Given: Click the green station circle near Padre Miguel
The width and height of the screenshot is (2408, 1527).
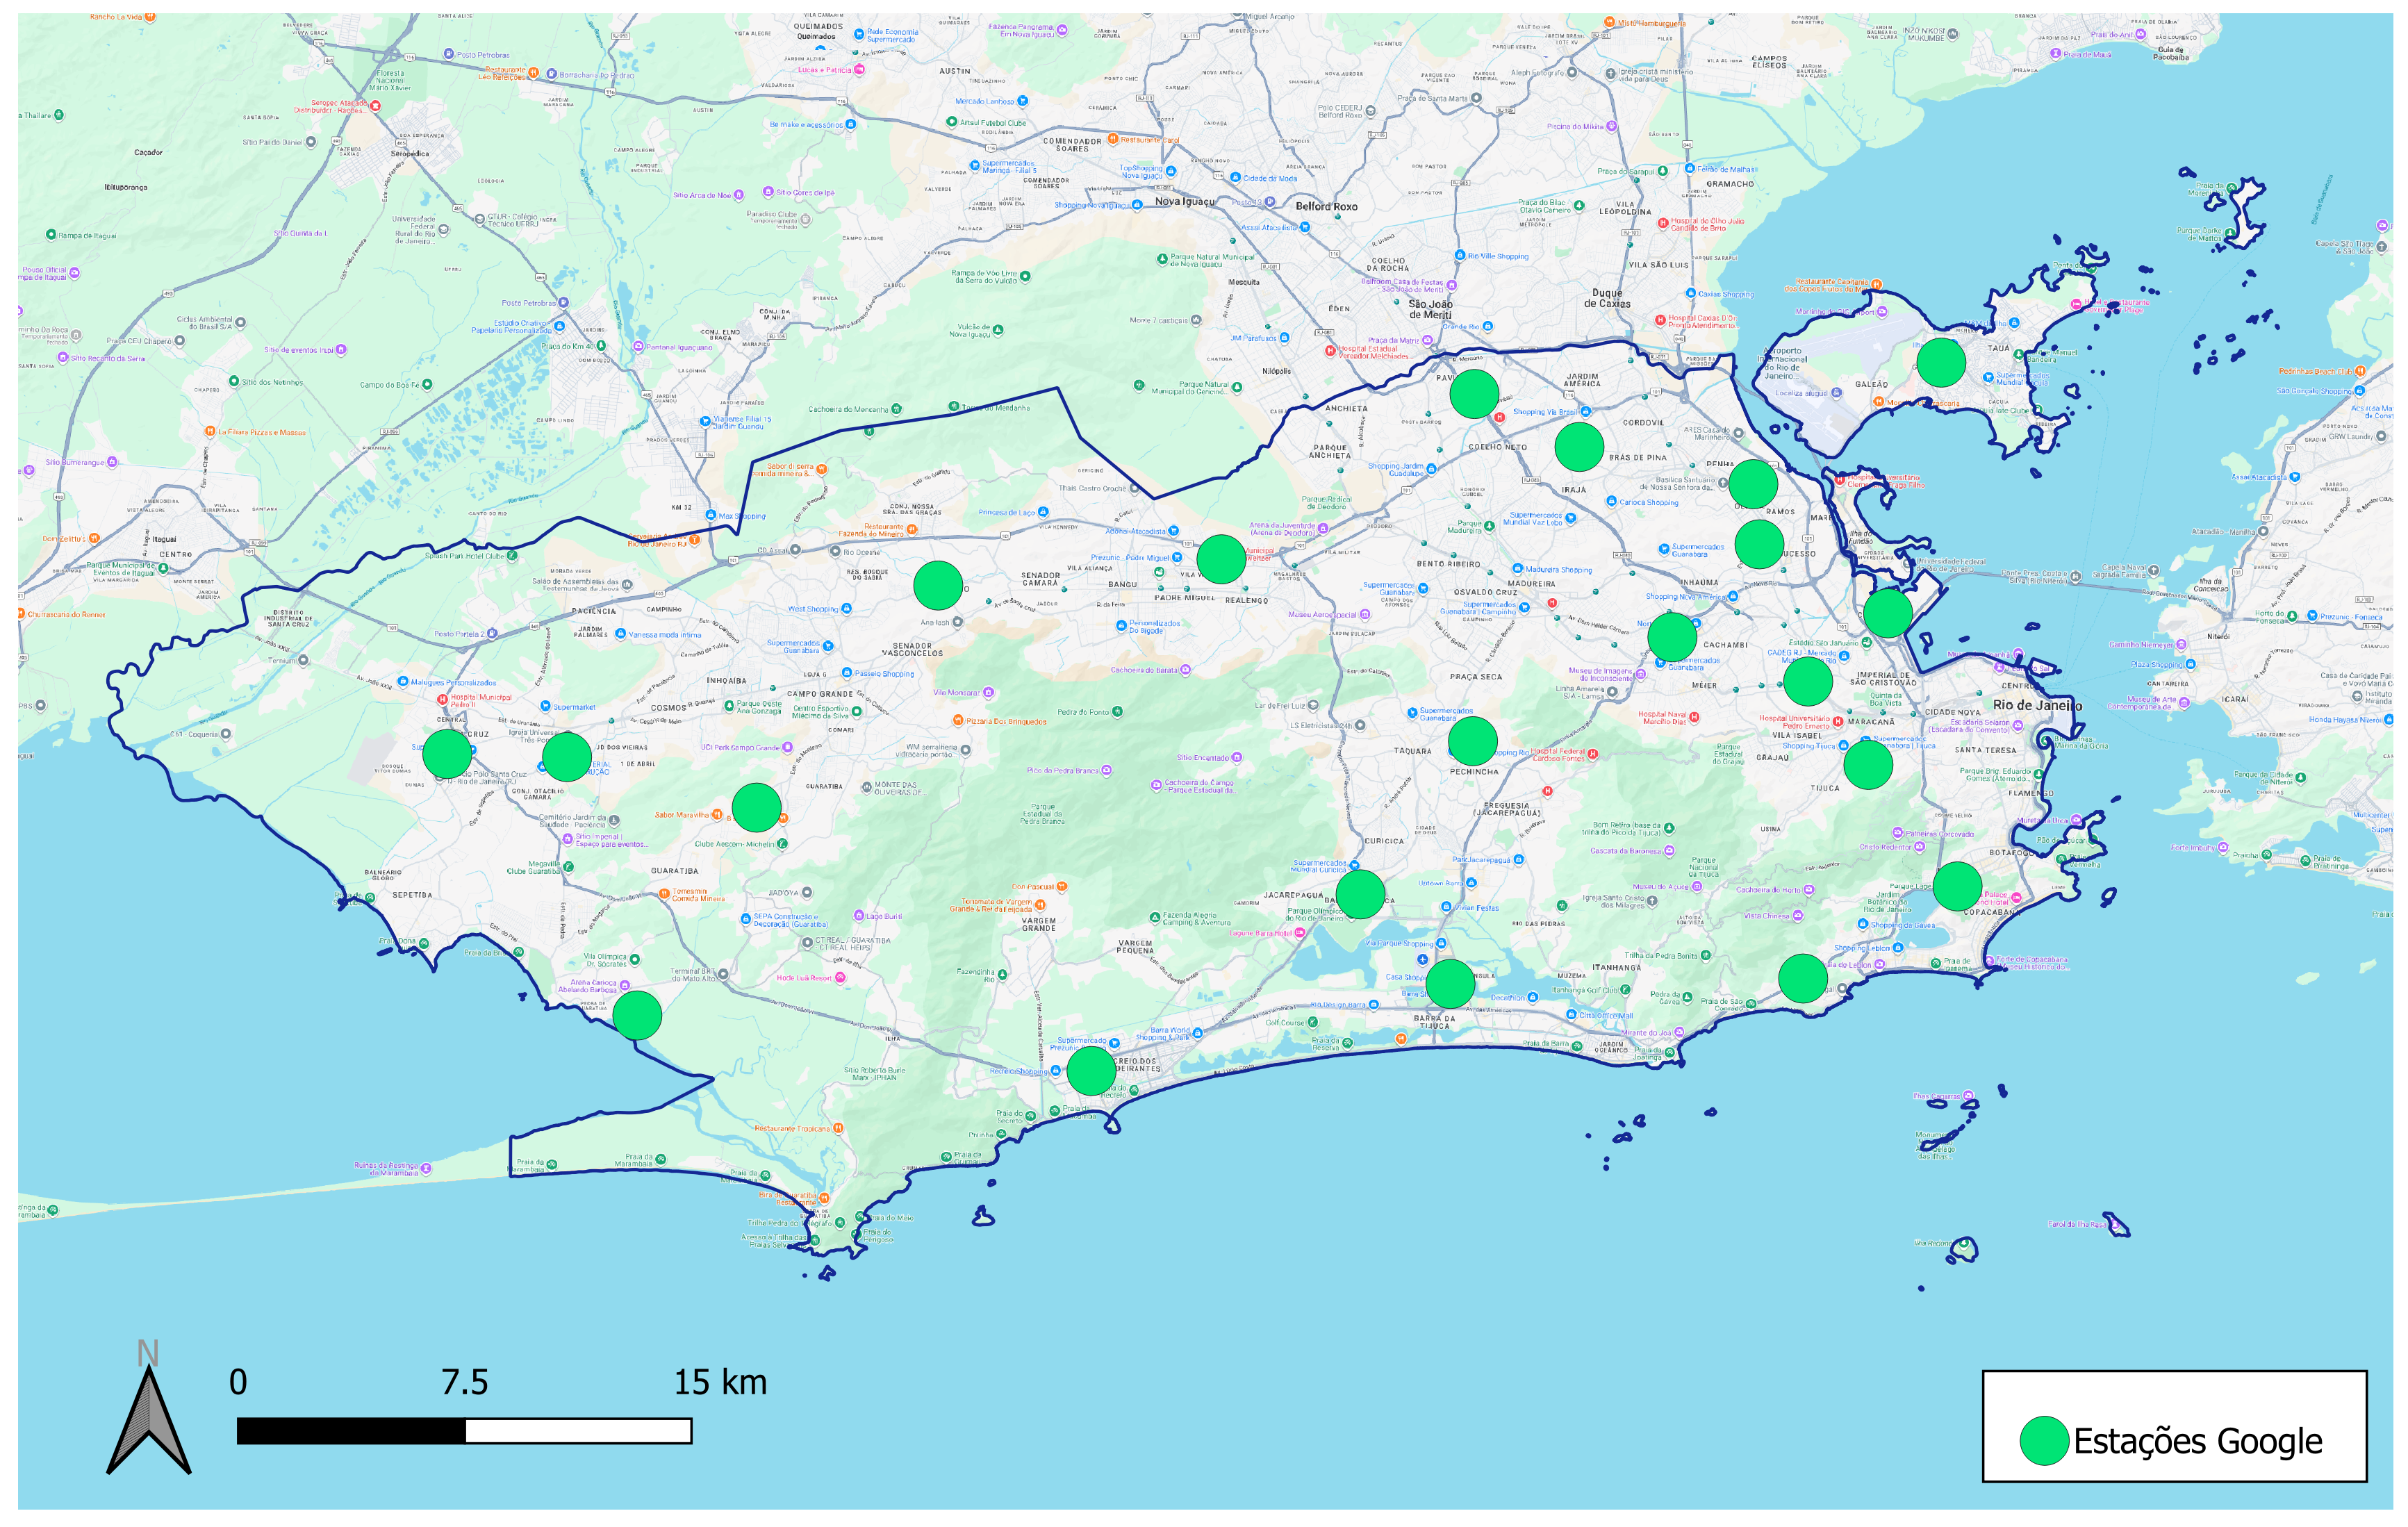Looking at the screenshot, I should [1221, 559].
